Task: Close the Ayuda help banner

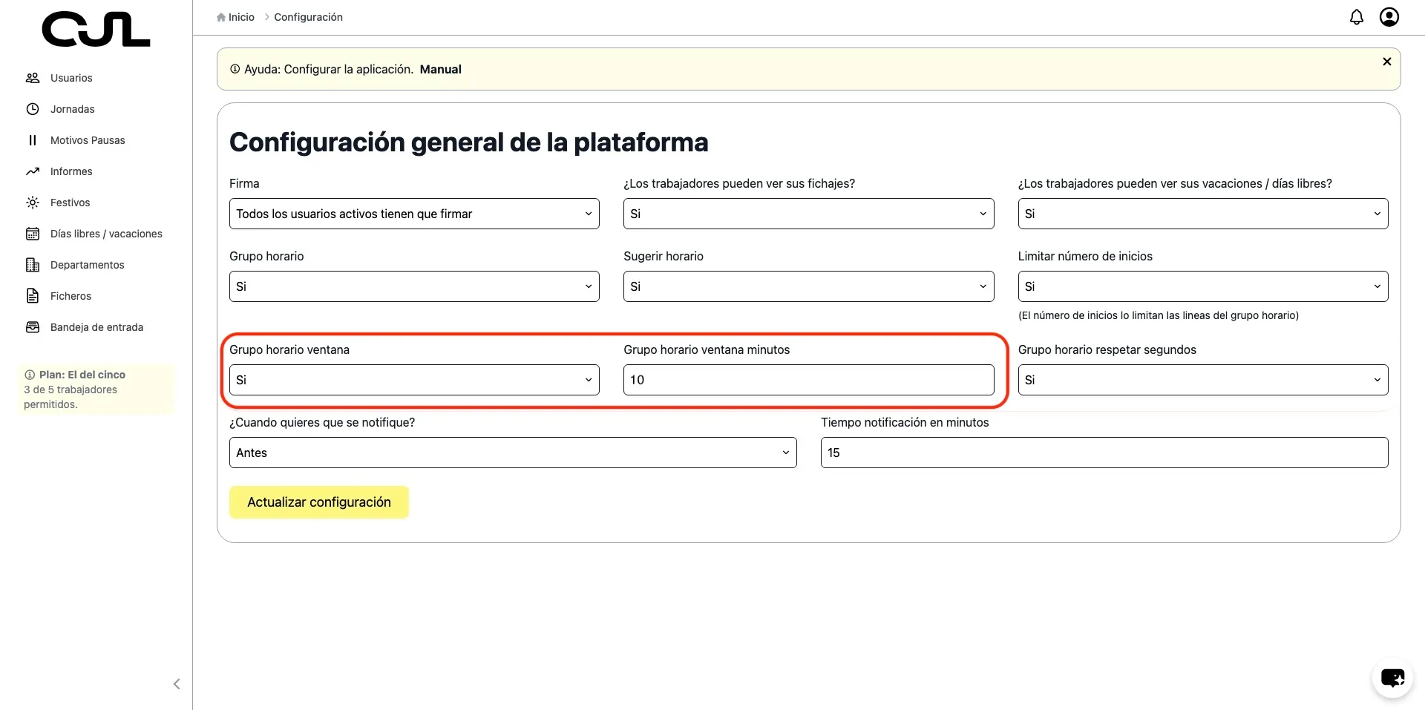Action: pos(1387,62)
